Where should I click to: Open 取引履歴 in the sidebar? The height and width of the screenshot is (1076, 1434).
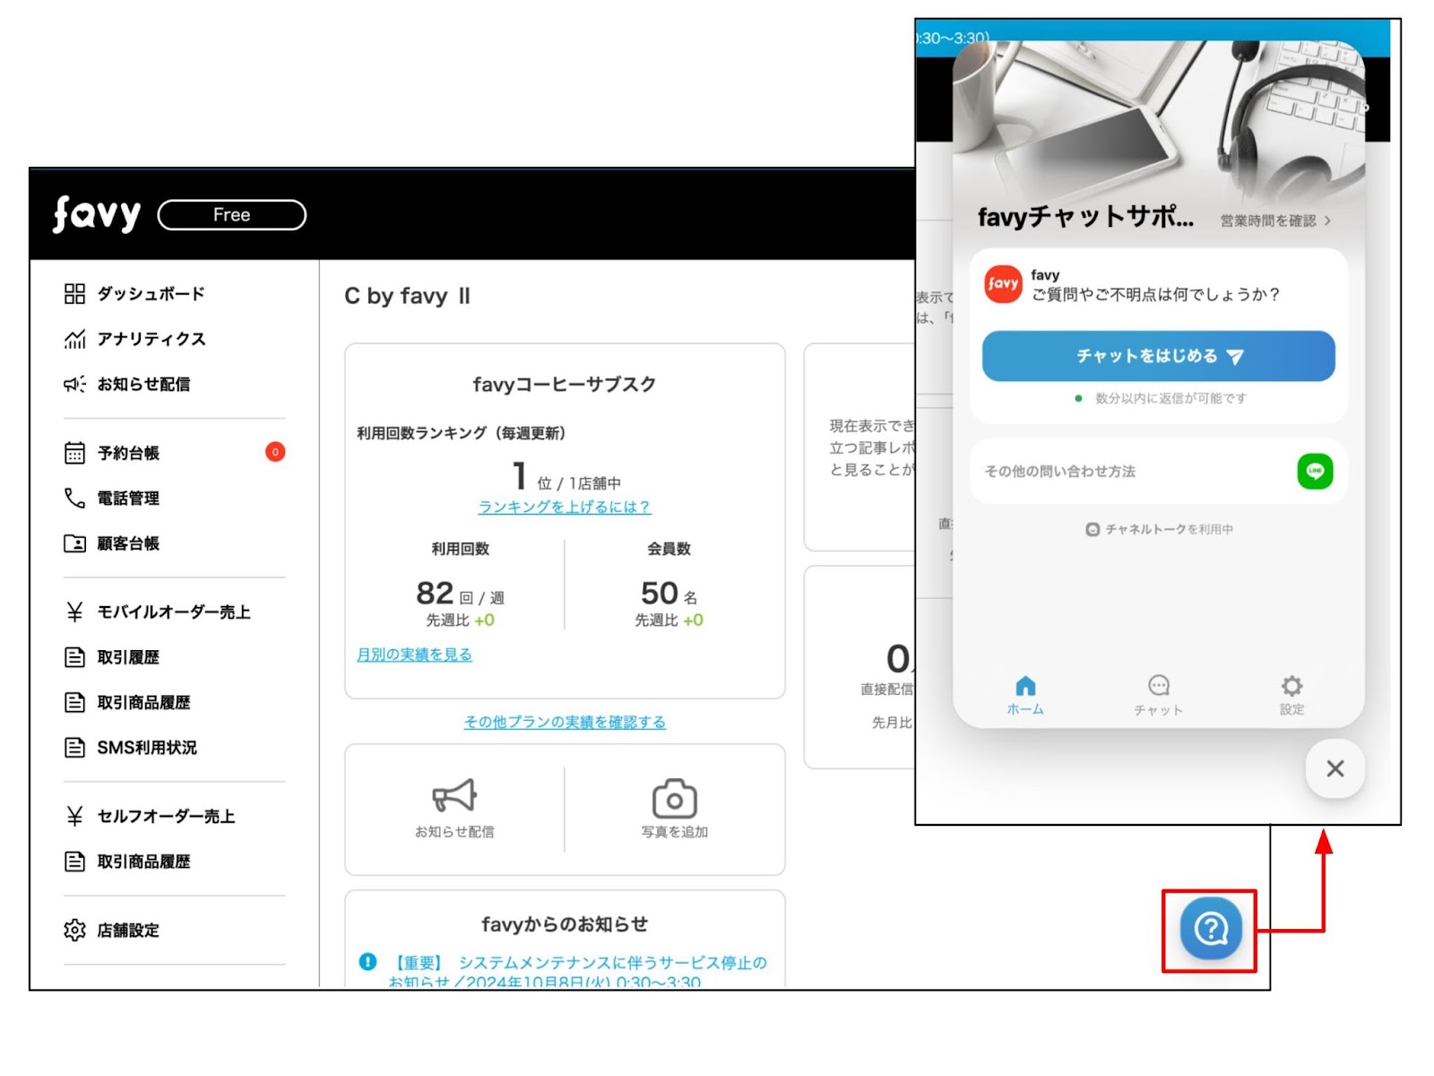pyautogui.click(x=128, y=657)
